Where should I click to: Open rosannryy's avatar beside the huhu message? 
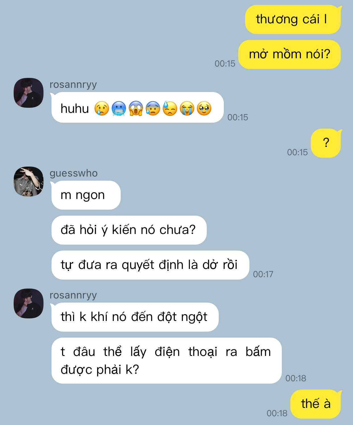[x=28, y=93]
